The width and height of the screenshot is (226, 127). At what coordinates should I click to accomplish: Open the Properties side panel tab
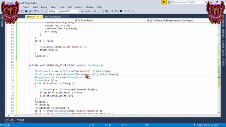pyautogui.click(x=223, y=34)
